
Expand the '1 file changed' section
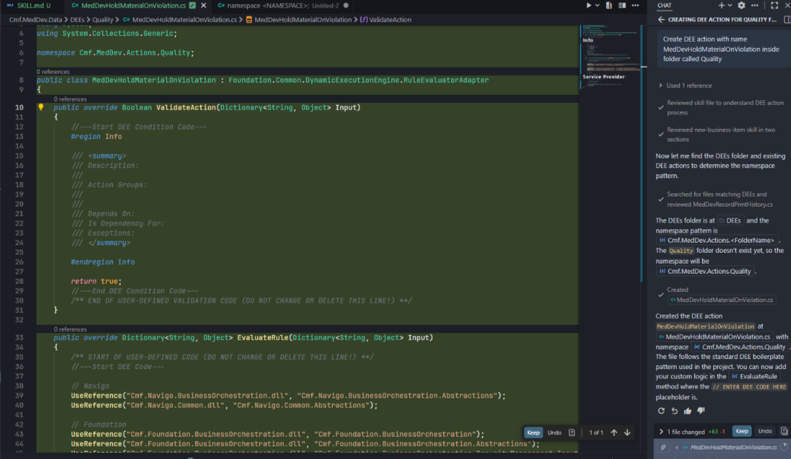tap(661, 431)
